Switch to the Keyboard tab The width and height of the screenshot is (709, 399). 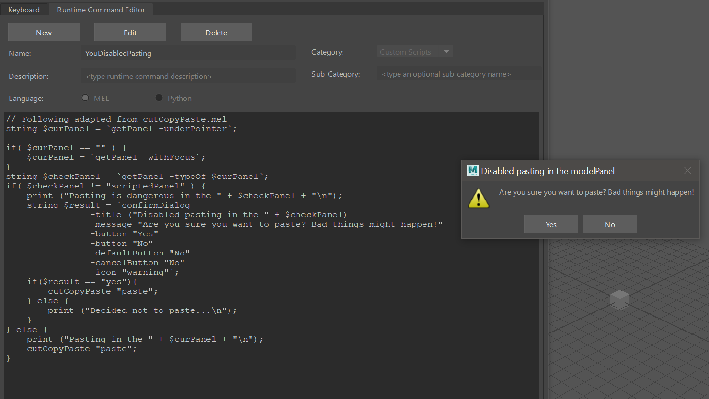click(x=24, y=10)
